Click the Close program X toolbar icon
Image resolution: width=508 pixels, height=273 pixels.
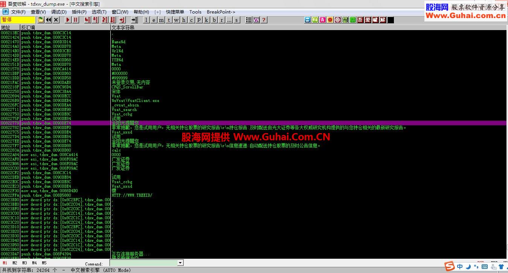point(56,20)
